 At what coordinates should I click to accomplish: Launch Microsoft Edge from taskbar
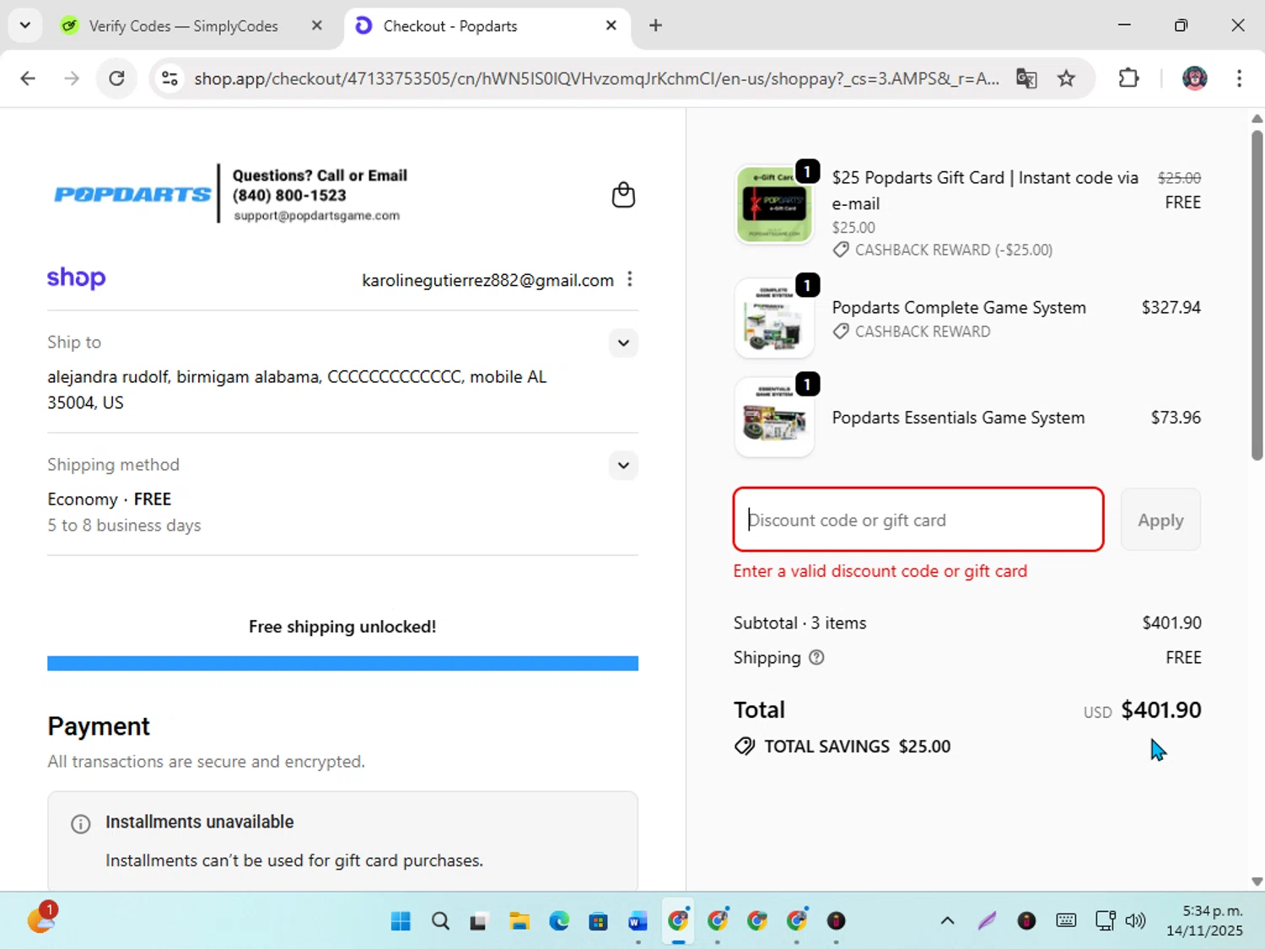click(x=559, y=921)
